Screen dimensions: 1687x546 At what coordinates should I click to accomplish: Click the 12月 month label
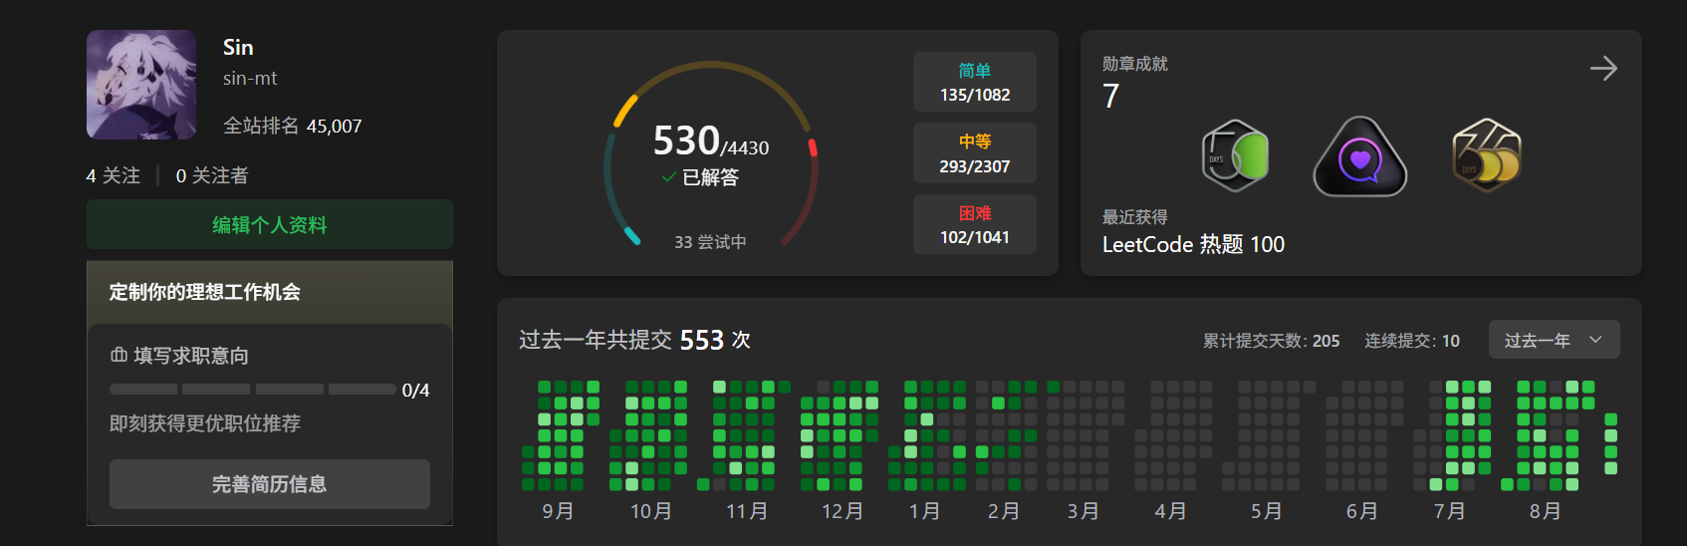point(842,511)
